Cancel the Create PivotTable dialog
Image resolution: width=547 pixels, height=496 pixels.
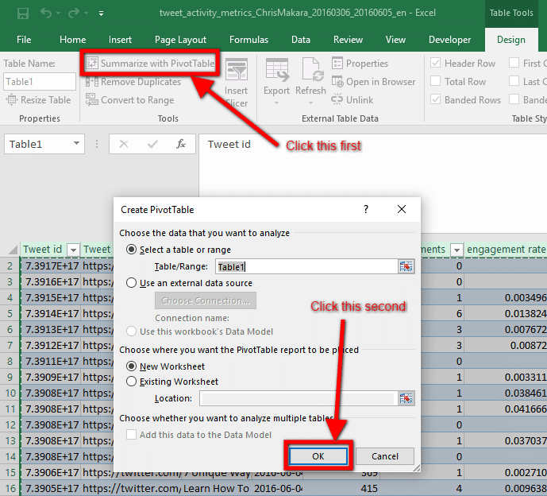384,456
